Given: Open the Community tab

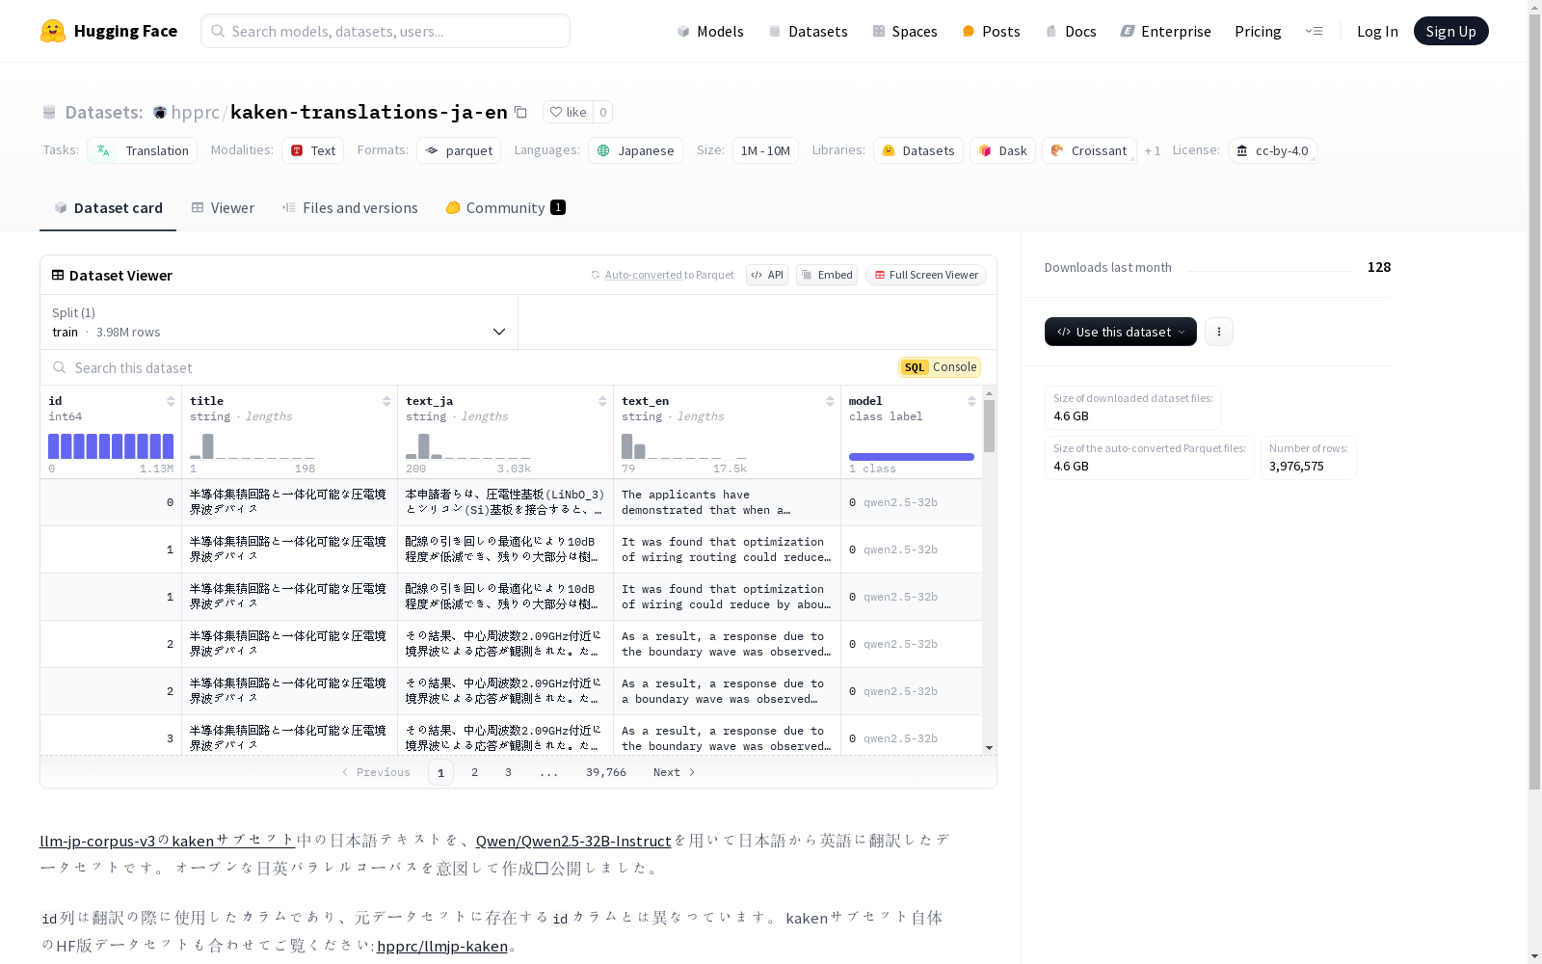Looking at the screenshot, I should coord(506,208).
